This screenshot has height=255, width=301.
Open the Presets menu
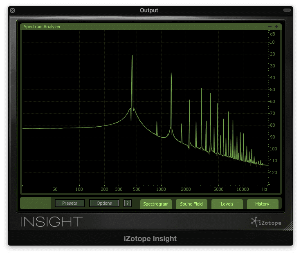(70, 203)
